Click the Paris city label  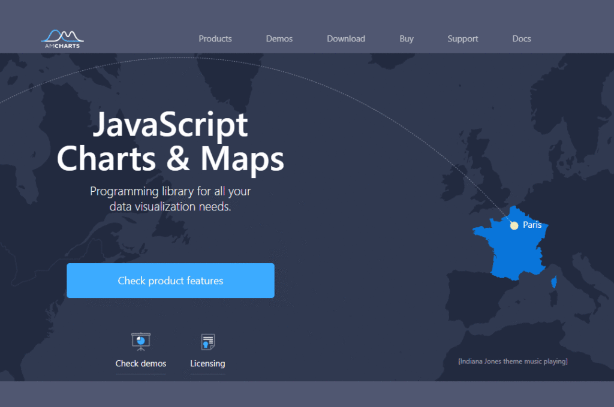(x=532, y=225)
